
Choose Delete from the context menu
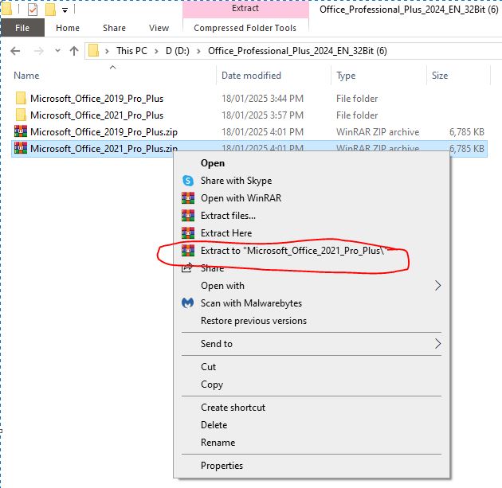pos(214,425)
